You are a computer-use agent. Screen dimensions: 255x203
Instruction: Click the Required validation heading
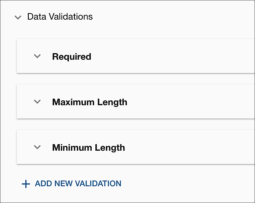click(x=71, y=57)
